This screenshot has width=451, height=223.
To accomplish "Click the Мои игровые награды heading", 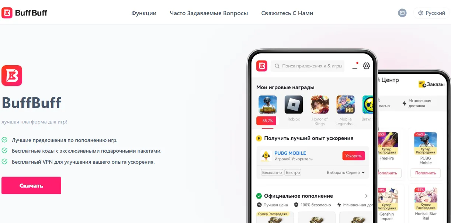I will [x=285, y=87].
